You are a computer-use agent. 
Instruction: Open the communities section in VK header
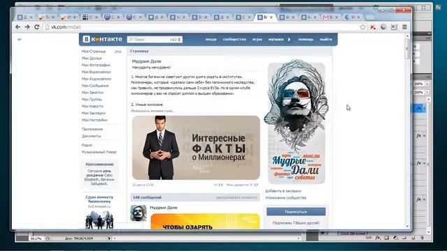[235, 40]
